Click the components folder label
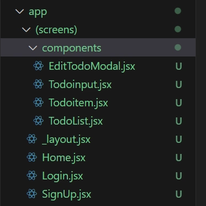This screenshot has height=206, width=206. (x=72, y=48)
